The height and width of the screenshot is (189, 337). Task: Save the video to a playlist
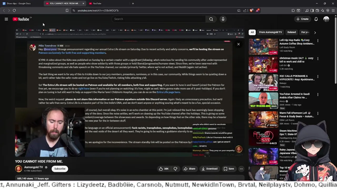coord(229,169)
